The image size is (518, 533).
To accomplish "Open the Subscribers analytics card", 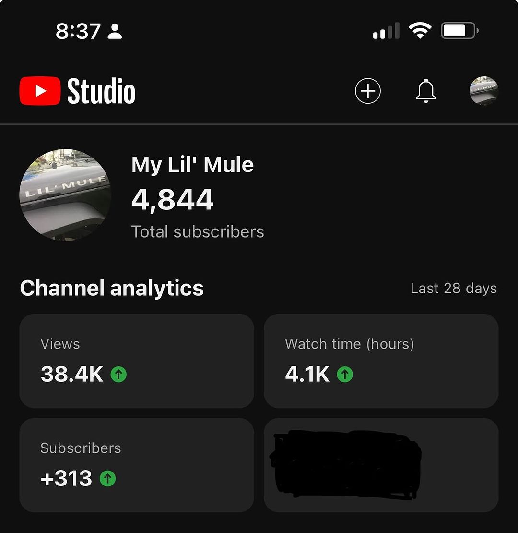I will 137,464.
